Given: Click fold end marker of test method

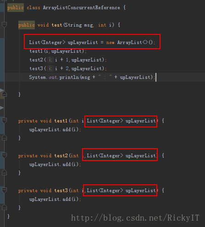Looking at the screenshot, I should [x=4, y=94].
